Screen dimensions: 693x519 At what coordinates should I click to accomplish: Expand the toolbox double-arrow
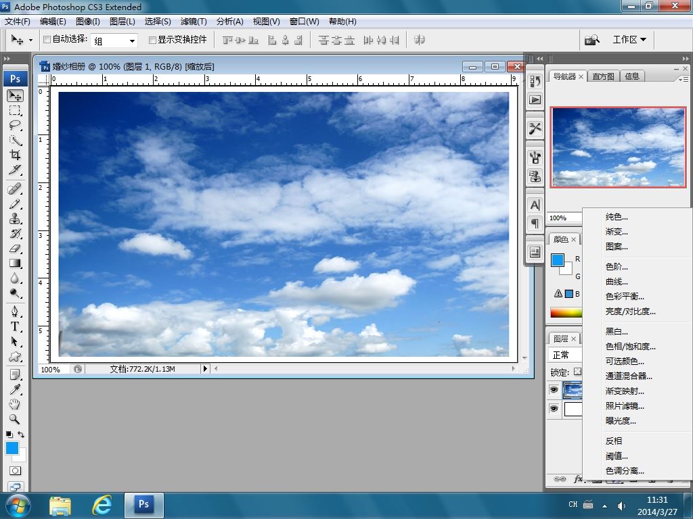point(7,58)
